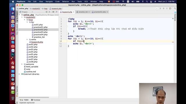
Task: Click the online_php breadcrumb
Action: pos(24,9)
